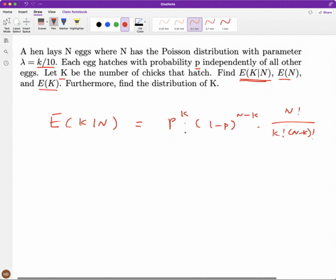Set pen thickness to 0.5 mm

pos(195,24)
